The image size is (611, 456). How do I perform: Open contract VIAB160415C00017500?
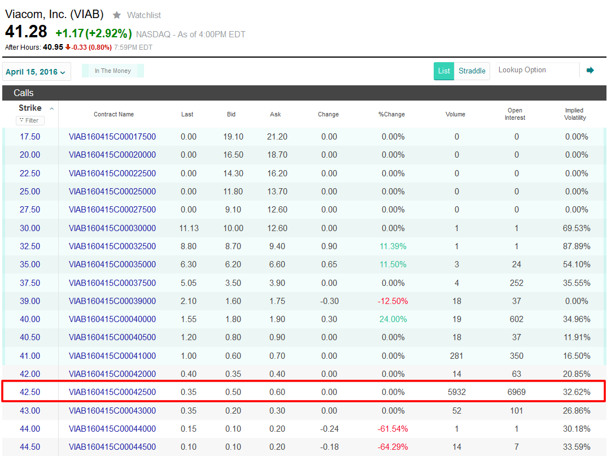(112, 137)
